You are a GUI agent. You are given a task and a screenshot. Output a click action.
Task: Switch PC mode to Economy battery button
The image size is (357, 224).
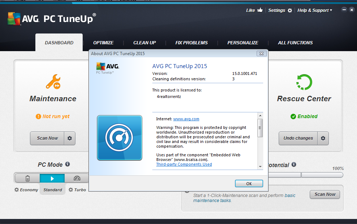click(27, 178)
